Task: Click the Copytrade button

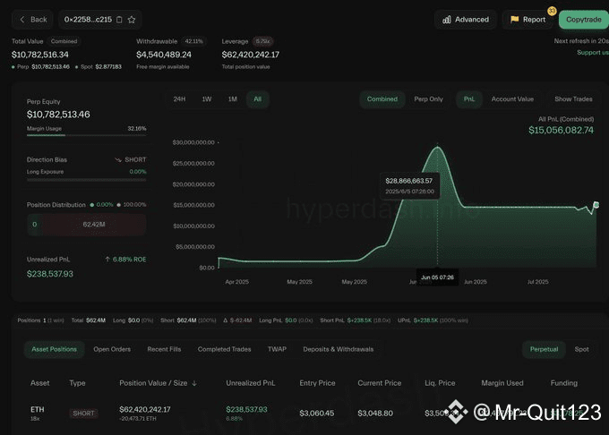Action: click(x=583, y=19)
